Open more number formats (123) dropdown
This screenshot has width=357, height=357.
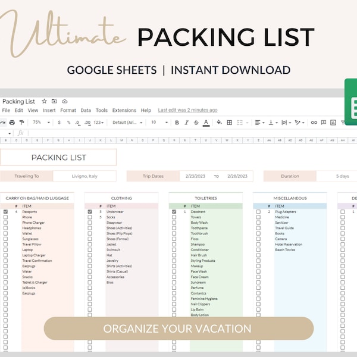[99, 123]
